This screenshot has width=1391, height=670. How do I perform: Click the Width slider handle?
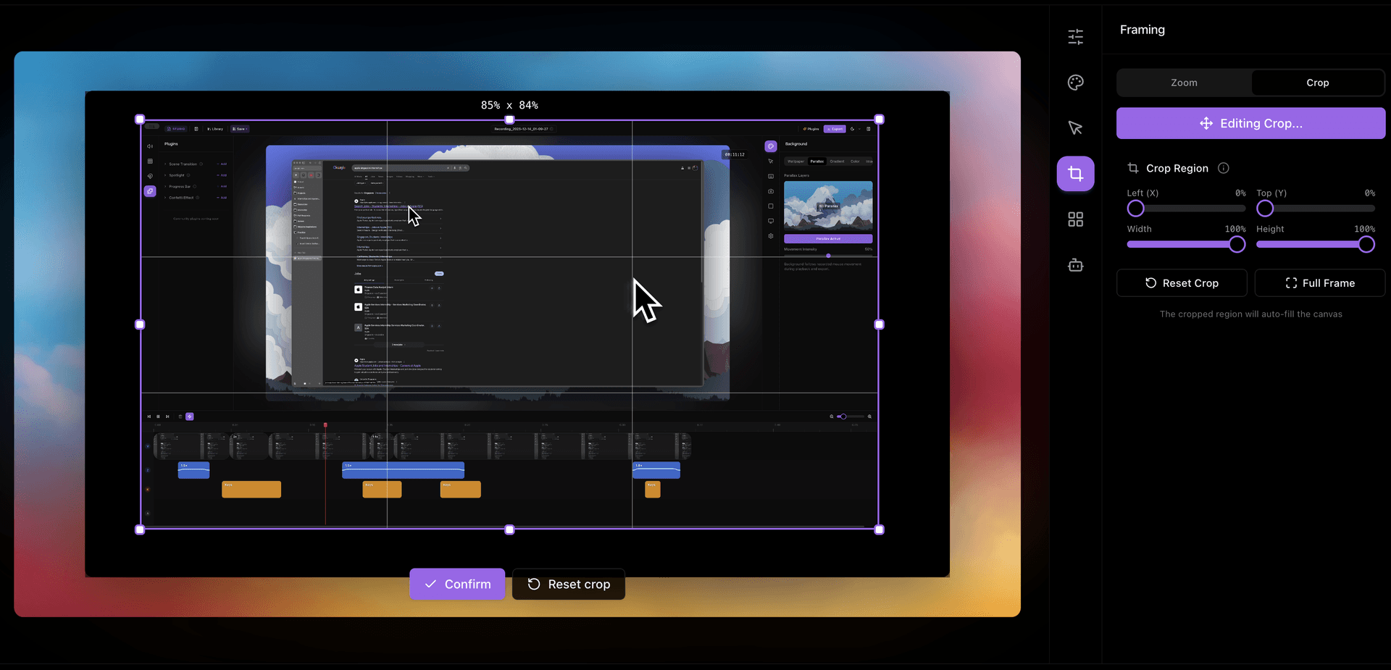[x=1237, y=245]
